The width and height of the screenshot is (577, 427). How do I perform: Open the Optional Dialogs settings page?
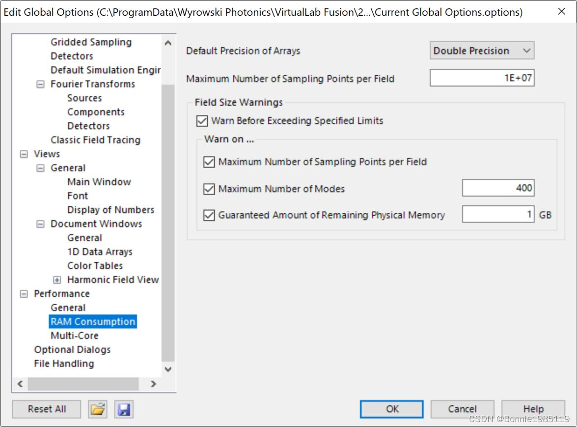point(72,349)
